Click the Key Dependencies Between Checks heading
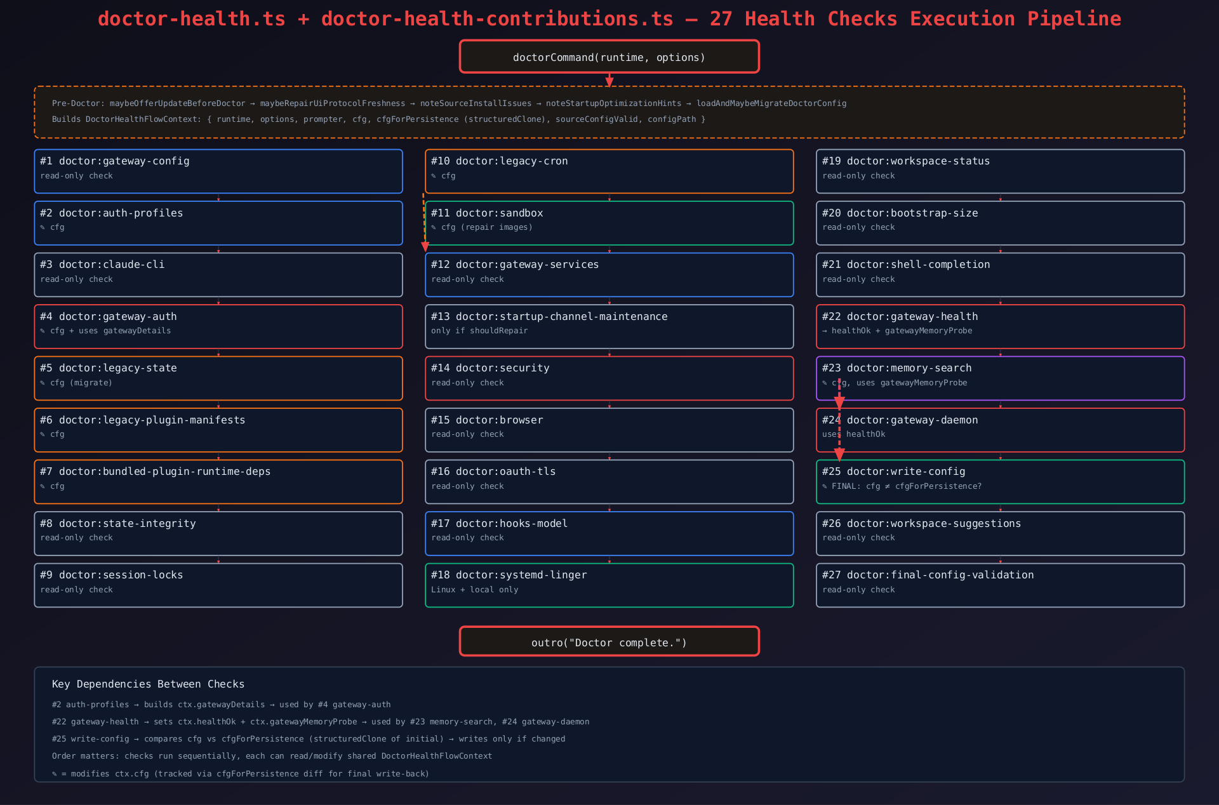1219x805 pixels. coord(148,684)
